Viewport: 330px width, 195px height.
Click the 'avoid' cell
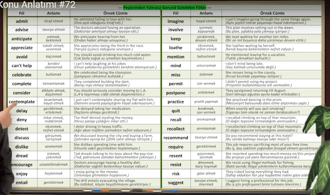click(x=22, y=57)
